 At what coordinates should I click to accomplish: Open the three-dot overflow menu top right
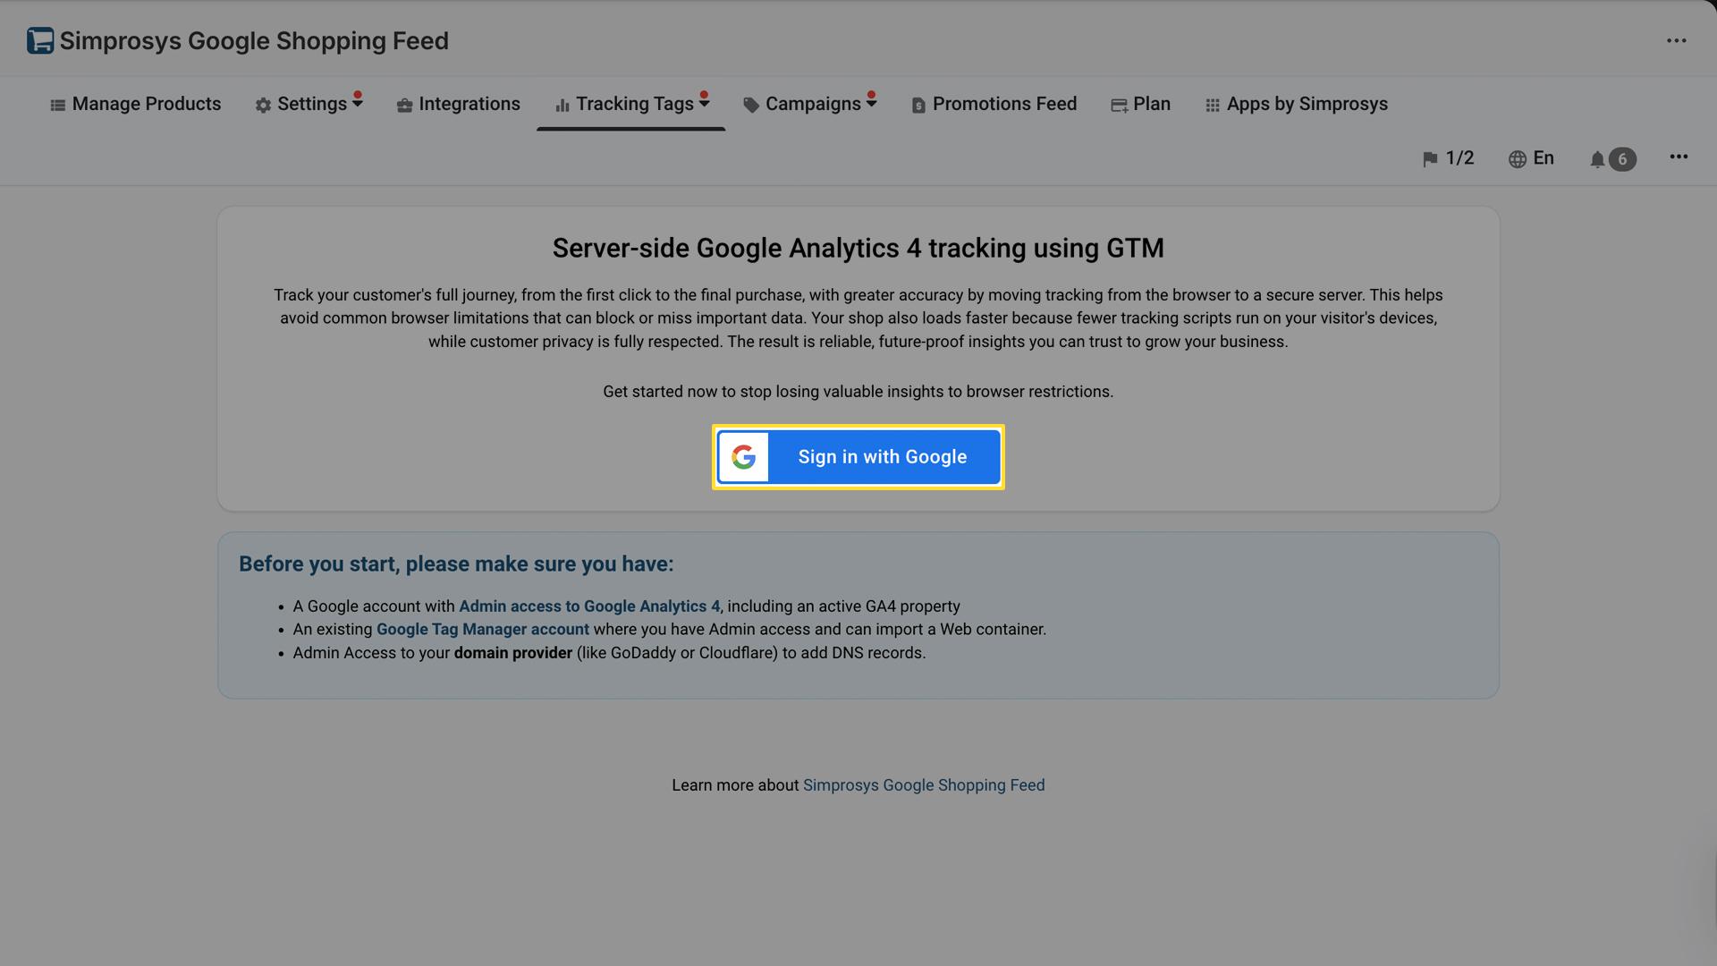1676,39
